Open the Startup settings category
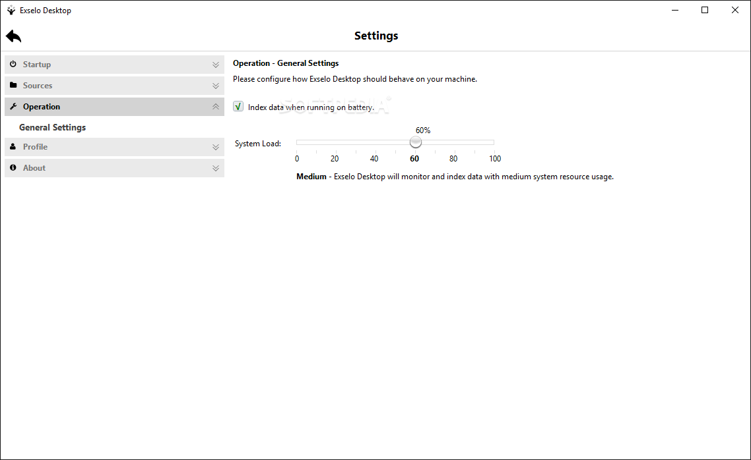751x460 pixels. 114,65
